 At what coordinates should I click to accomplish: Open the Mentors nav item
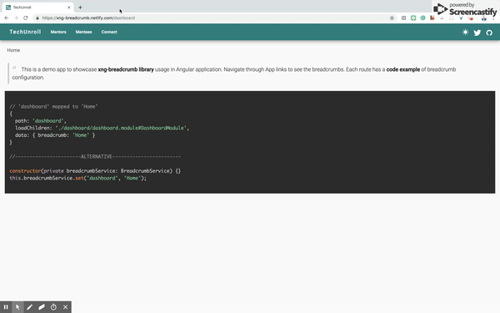pos(58,32)
